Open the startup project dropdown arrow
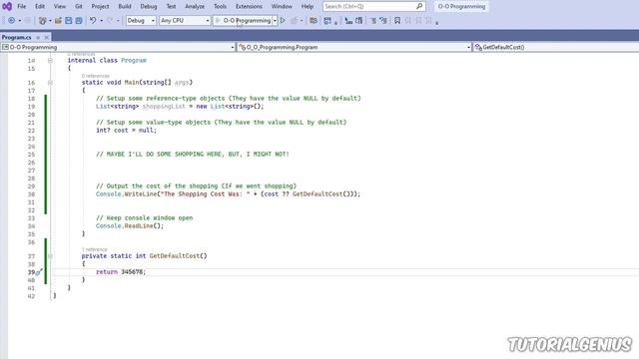639x359 pixels. 275,20
